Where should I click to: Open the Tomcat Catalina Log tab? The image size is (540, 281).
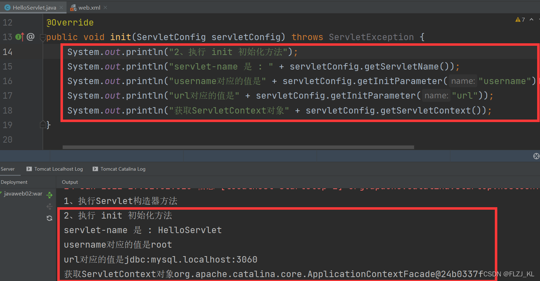[119, 169]
